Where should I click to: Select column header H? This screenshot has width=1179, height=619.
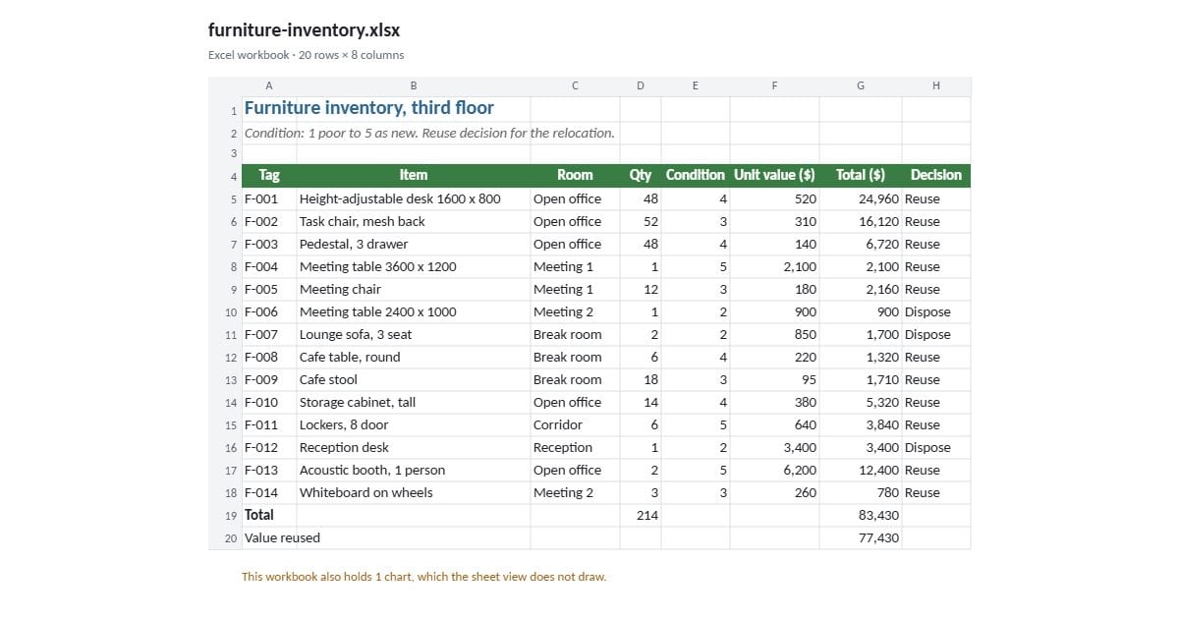click(936, 86)
